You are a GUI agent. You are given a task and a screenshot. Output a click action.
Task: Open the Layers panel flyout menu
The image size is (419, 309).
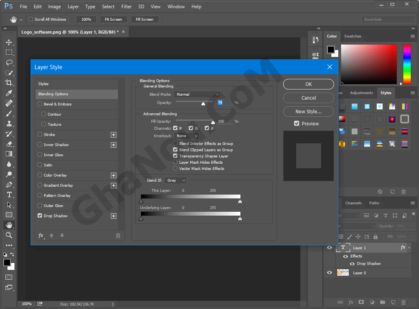[413, 203]
